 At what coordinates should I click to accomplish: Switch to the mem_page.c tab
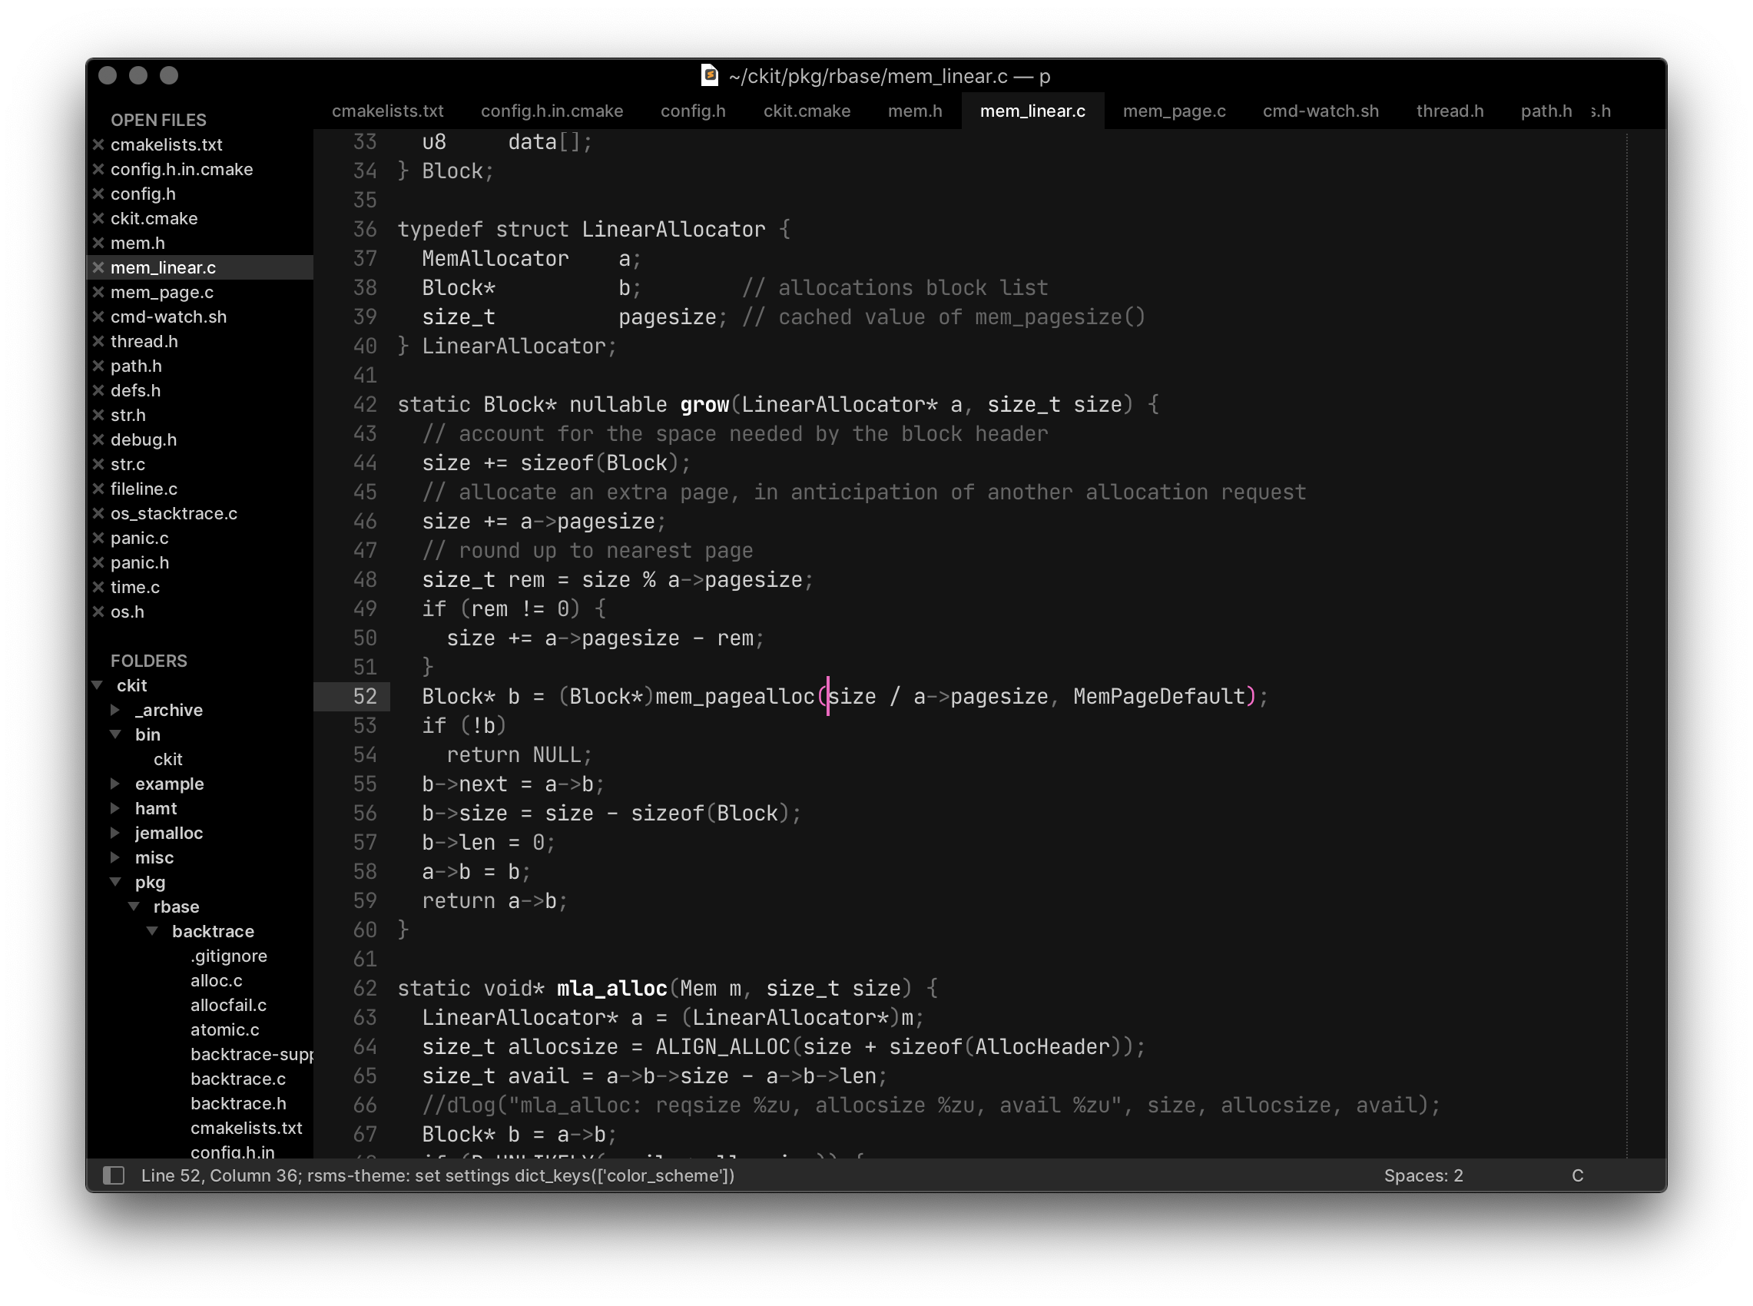tap(1174, 111)
